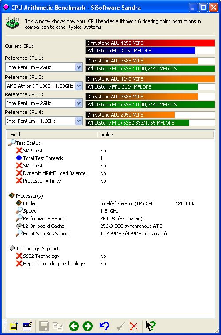The width and height of the screenshot is (221, 335).
Task: Click the What's This help cursor icon
Action: point(151,326)
